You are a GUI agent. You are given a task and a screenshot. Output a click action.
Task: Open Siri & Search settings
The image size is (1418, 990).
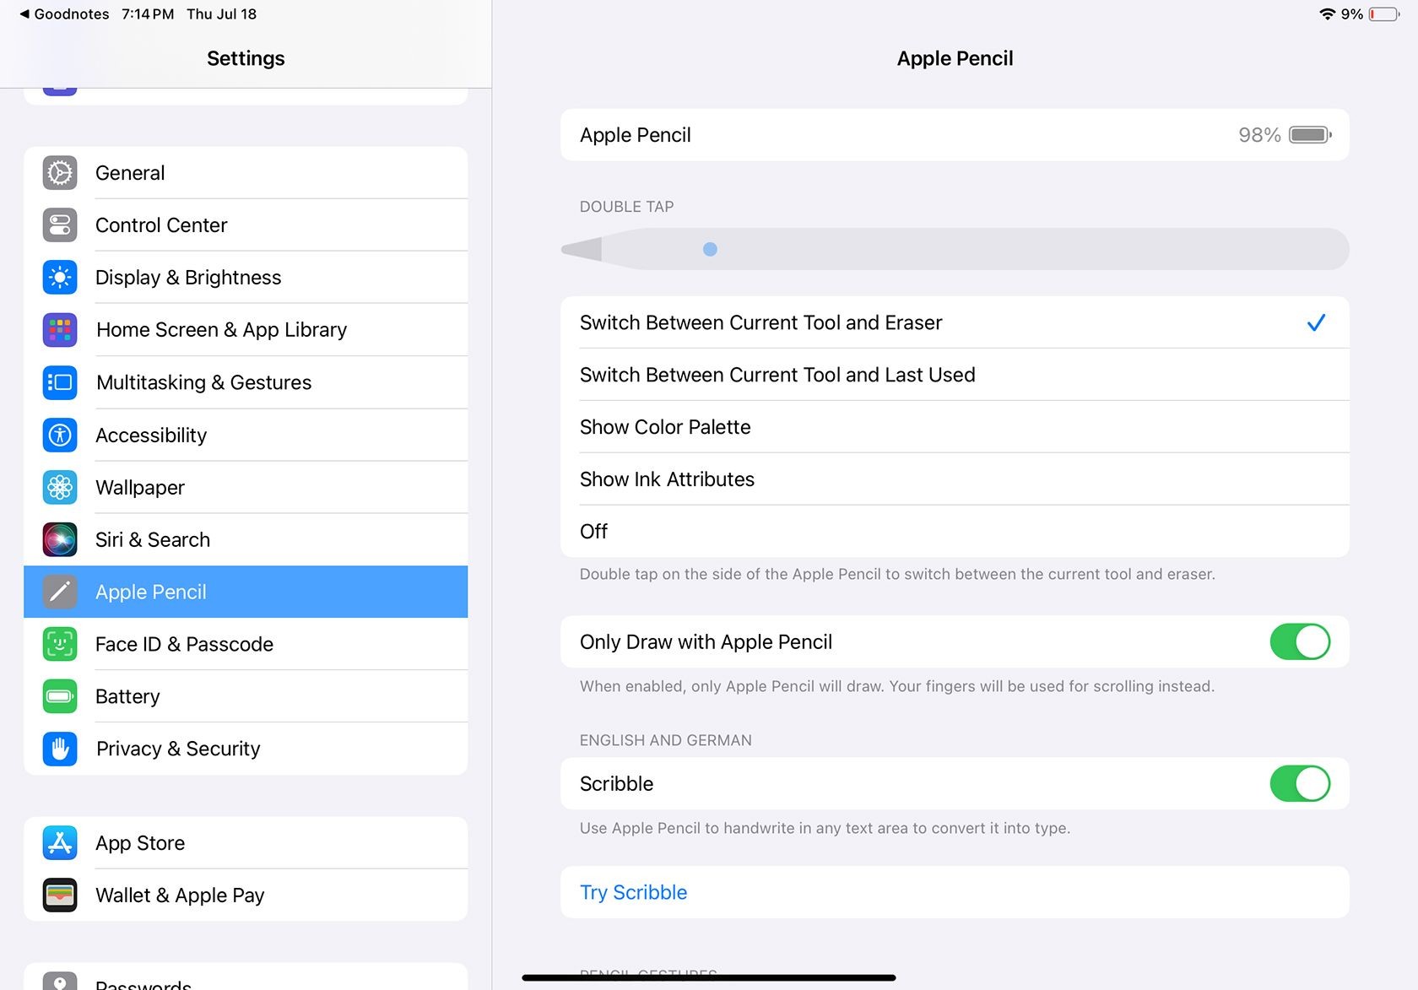coord(246,540)
